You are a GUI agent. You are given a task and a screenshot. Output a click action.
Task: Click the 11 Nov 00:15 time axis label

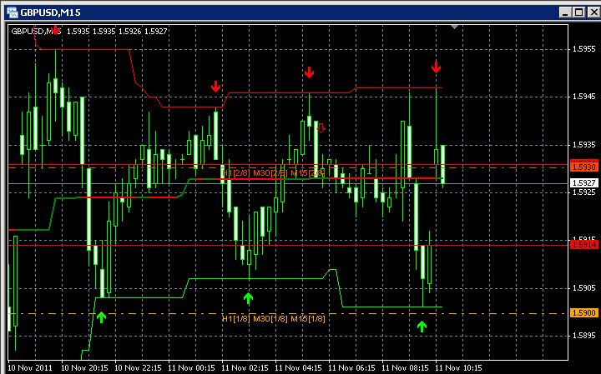click(x=191, y=368)
